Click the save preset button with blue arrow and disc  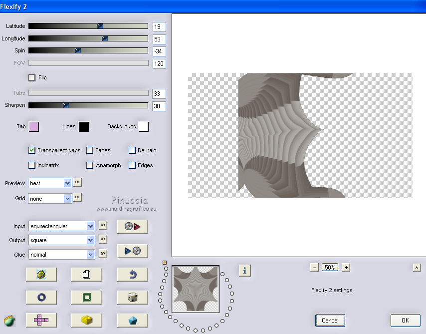[133, 251]
